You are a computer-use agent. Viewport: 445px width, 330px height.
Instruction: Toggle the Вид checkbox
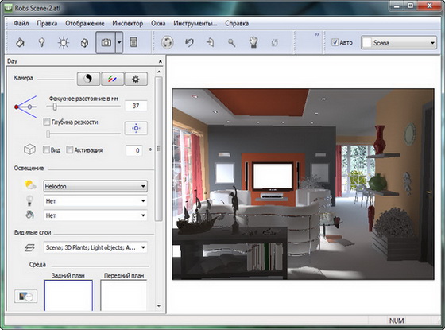pos(46,149)
